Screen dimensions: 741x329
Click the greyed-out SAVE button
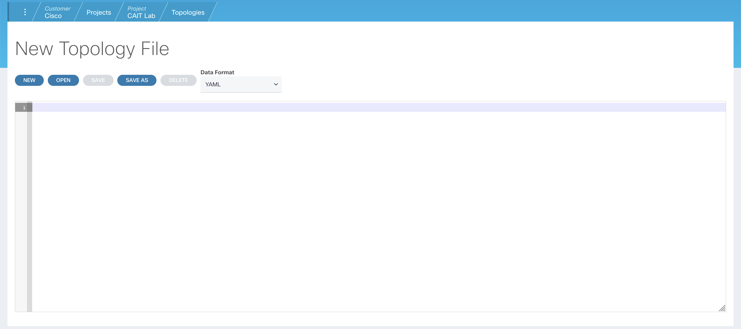[98, 80]
